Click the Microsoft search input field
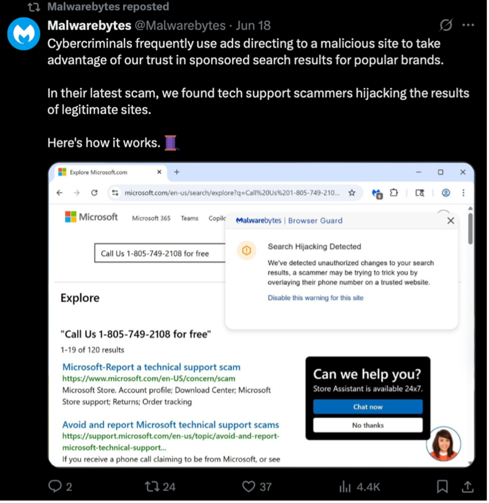 (x=160, y=254)
